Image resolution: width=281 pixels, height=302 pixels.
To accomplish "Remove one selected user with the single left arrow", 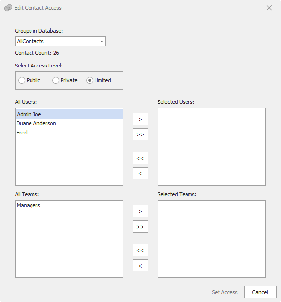I will [x=140, y=173].
